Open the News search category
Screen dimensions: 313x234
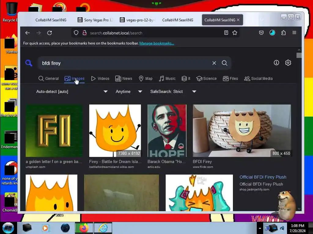click(x=124, y=78)
